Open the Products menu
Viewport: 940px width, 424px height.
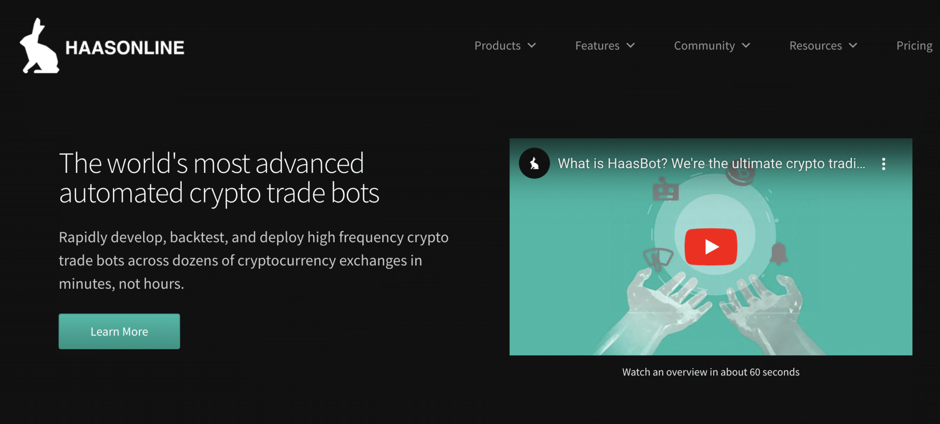click(x=498, y=46)
